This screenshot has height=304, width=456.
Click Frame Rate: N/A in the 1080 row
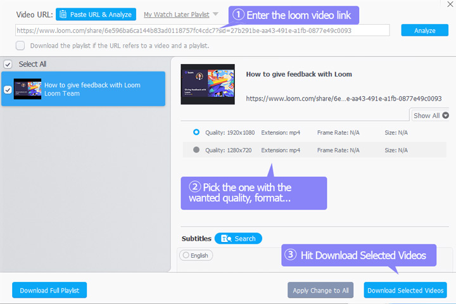pyautogui.click(x=338, y=132)
